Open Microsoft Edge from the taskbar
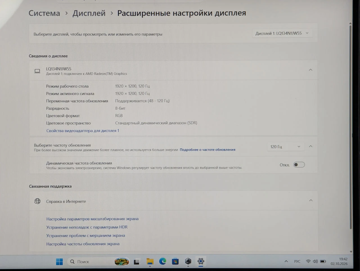 click(x=163, y=261)
